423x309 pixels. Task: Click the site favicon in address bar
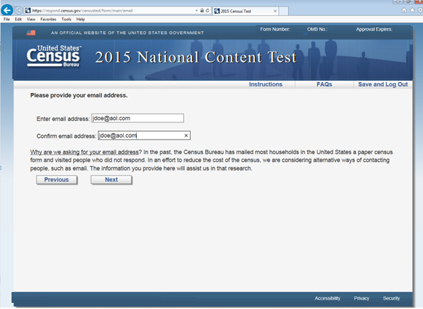[28, 11]
